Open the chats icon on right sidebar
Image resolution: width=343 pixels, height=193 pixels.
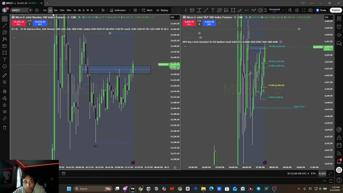pos(339,43)
